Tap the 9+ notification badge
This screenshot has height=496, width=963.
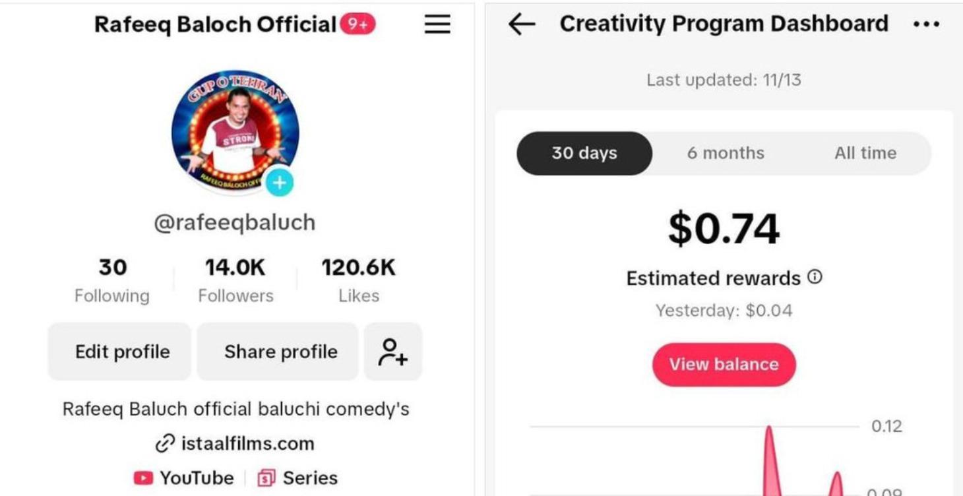click(x=357, y=25)
